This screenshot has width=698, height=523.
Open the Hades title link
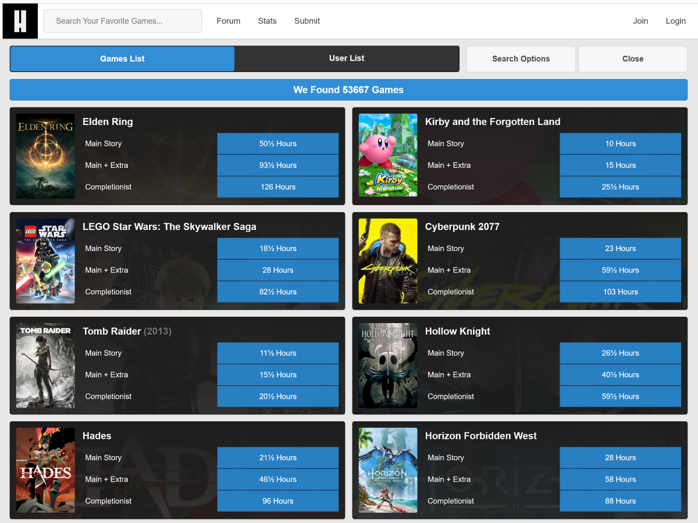pos(97,436)
